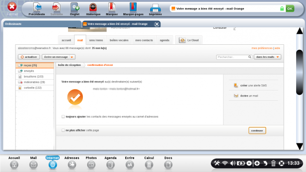Click the continuer button
Image resolution: width=306 pixels, height=172 pixels.
[x=257, y=131]
